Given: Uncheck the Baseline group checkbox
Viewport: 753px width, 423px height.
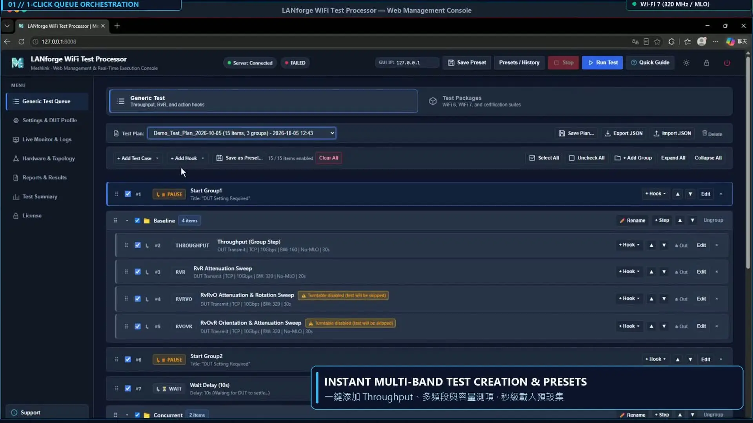Looking at the screenshot, I should 137,221.
